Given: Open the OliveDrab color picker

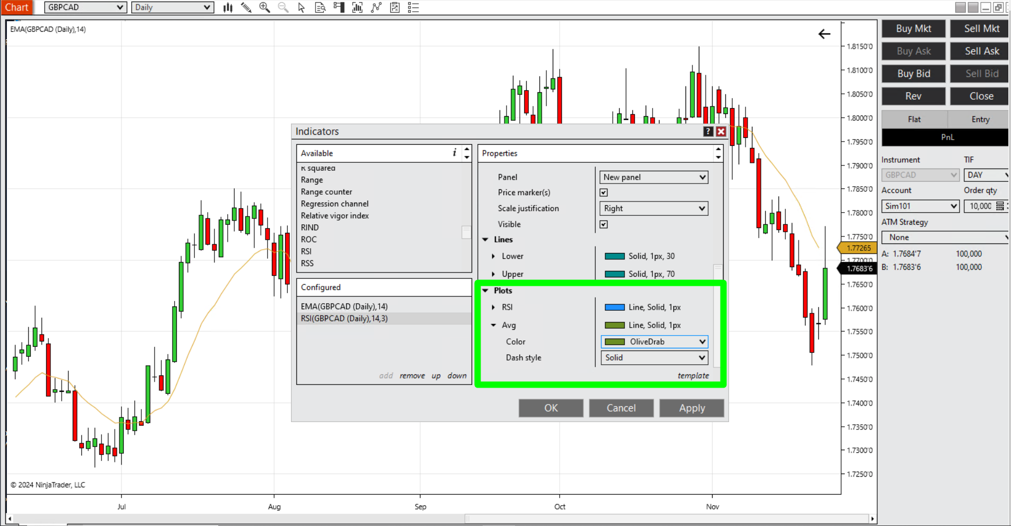Looking at the screenshot, I should (x=654, y=342).
